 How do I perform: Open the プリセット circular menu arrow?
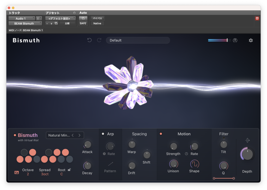point(74,13)
